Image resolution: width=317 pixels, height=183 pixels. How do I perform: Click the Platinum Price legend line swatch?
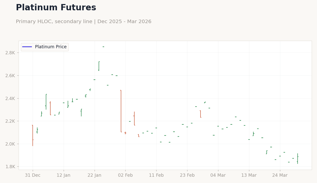point(27,47)
